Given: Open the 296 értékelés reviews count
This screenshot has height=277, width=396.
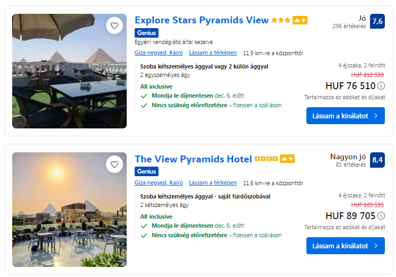Looking at the screenshot, I should tap(349, 25).
